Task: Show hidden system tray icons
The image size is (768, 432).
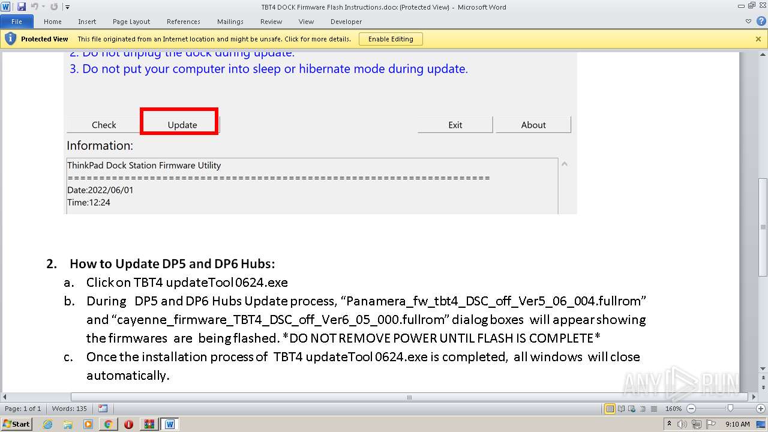Action: click(x=670, y=424)
